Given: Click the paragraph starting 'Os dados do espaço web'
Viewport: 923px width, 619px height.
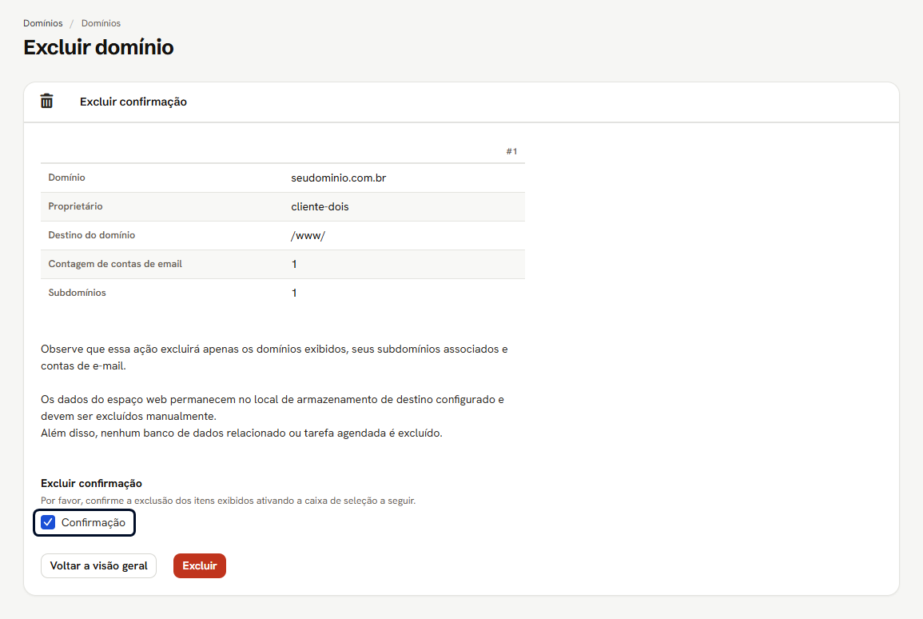Looking at the screenshot, I should point(273,408).
